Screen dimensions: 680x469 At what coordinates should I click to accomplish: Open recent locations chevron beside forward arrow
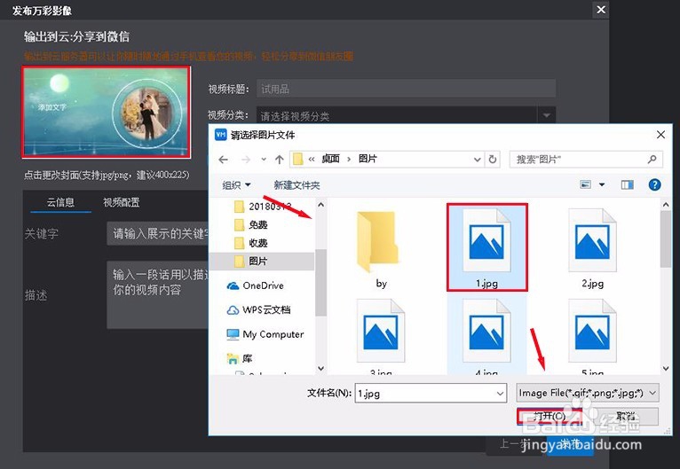264,160
